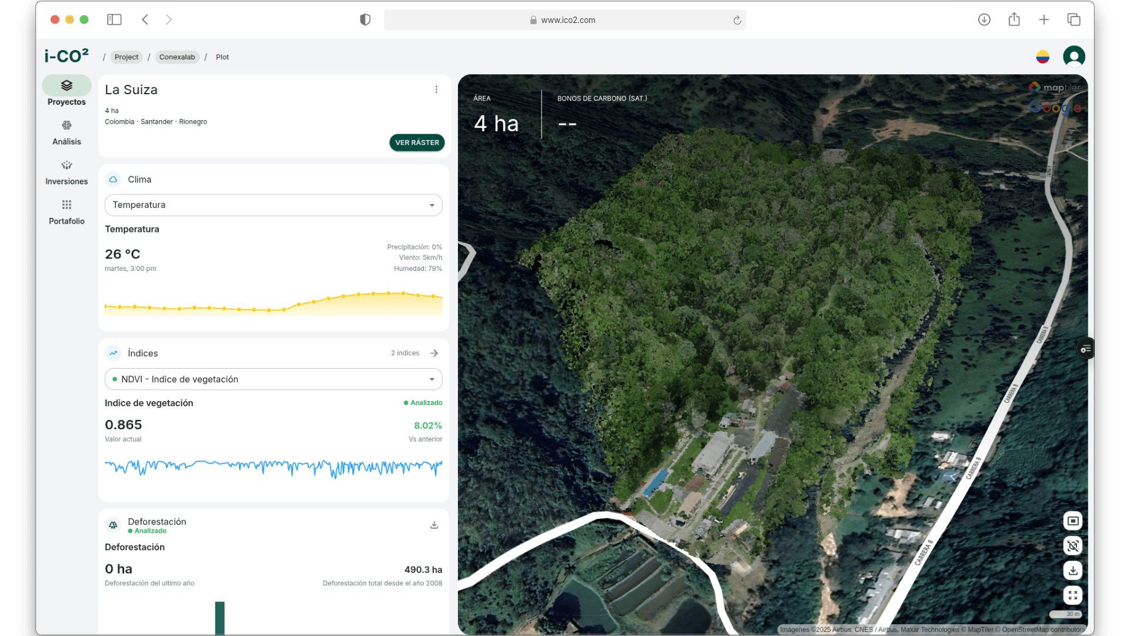Go to Conexalab breadcrumb
Screen dimensions: 1130x636
(x=177, y=57)
